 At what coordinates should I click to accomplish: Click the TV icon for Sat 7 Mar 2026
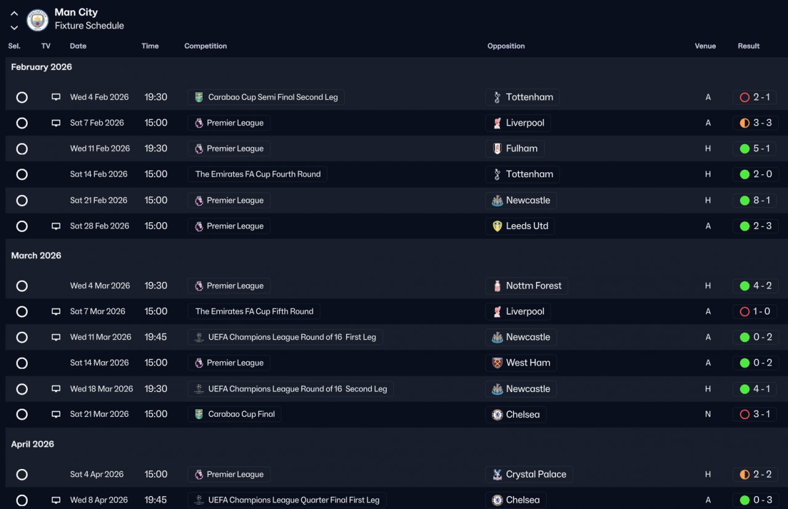(x=56, y=311)
